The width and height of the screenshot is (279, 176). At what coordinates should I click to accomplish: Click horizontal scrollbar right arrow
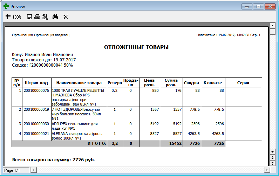[267, 170]
